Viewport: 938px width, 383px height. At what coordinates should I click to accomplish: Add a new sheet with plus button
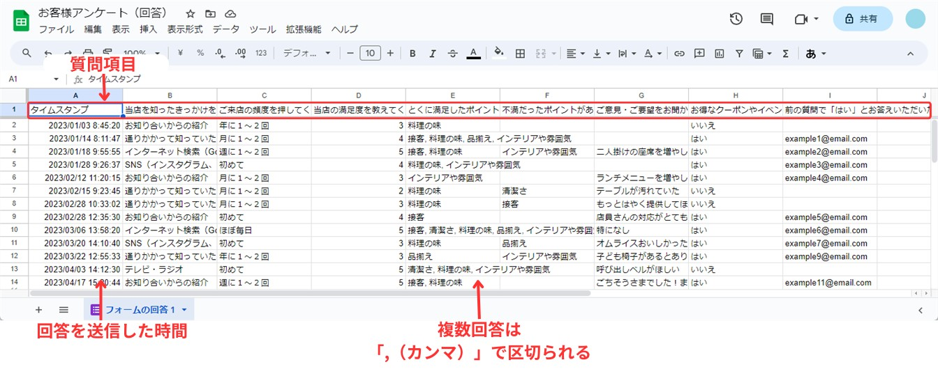(x=38, y=310)
